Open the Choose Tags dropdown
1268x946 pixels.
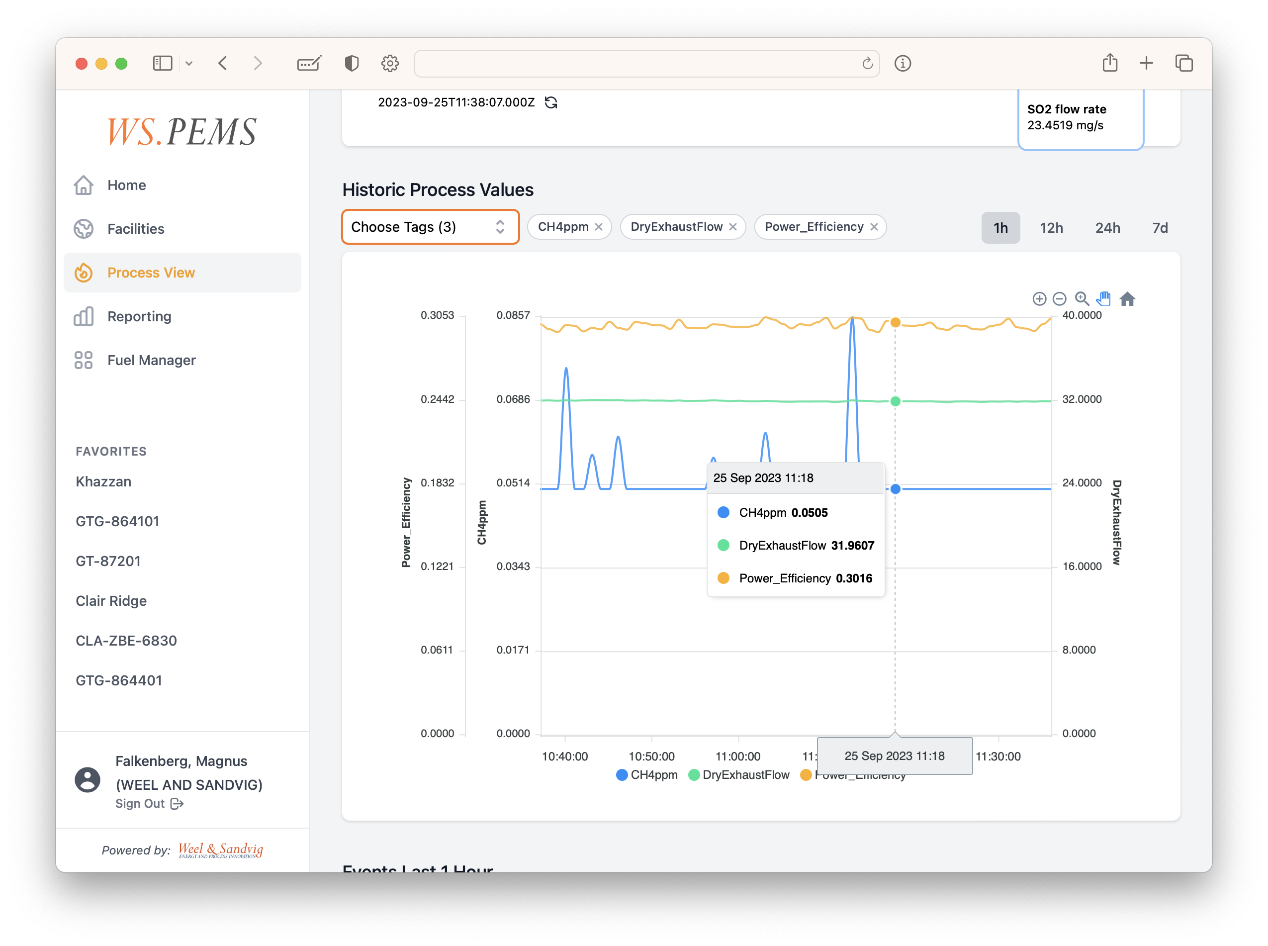point(430,227)
